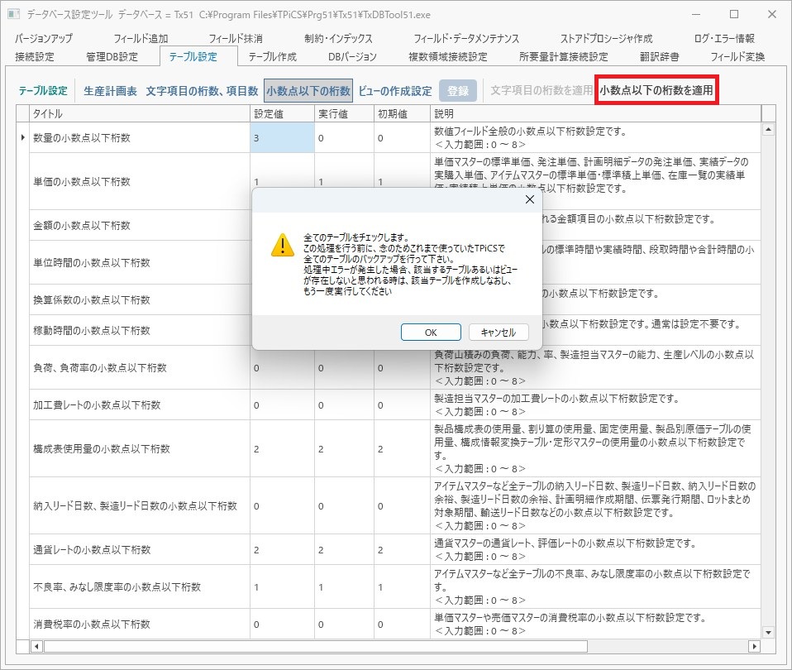The image size is (792, 670).
Task: Switch to the 翻訳辞書 tab
Action: (x=659, y=56)
